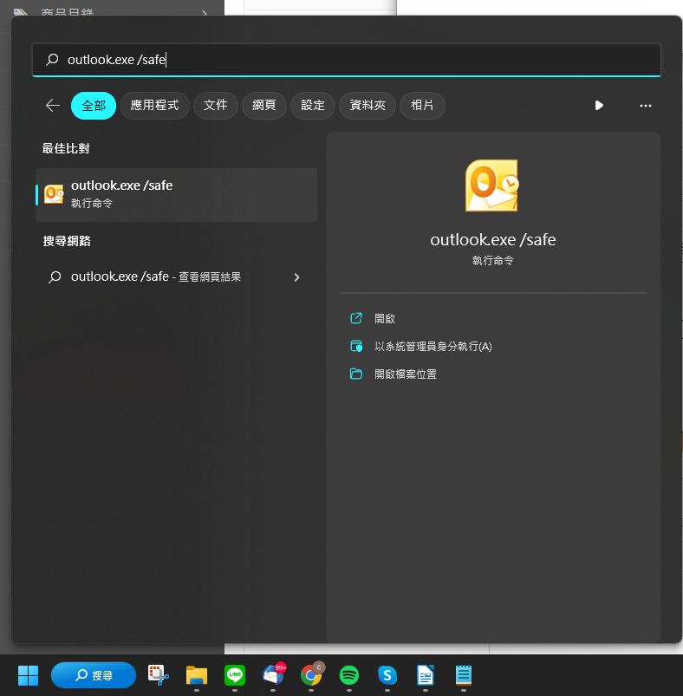Open the Windows Start menu

point(28,674)
